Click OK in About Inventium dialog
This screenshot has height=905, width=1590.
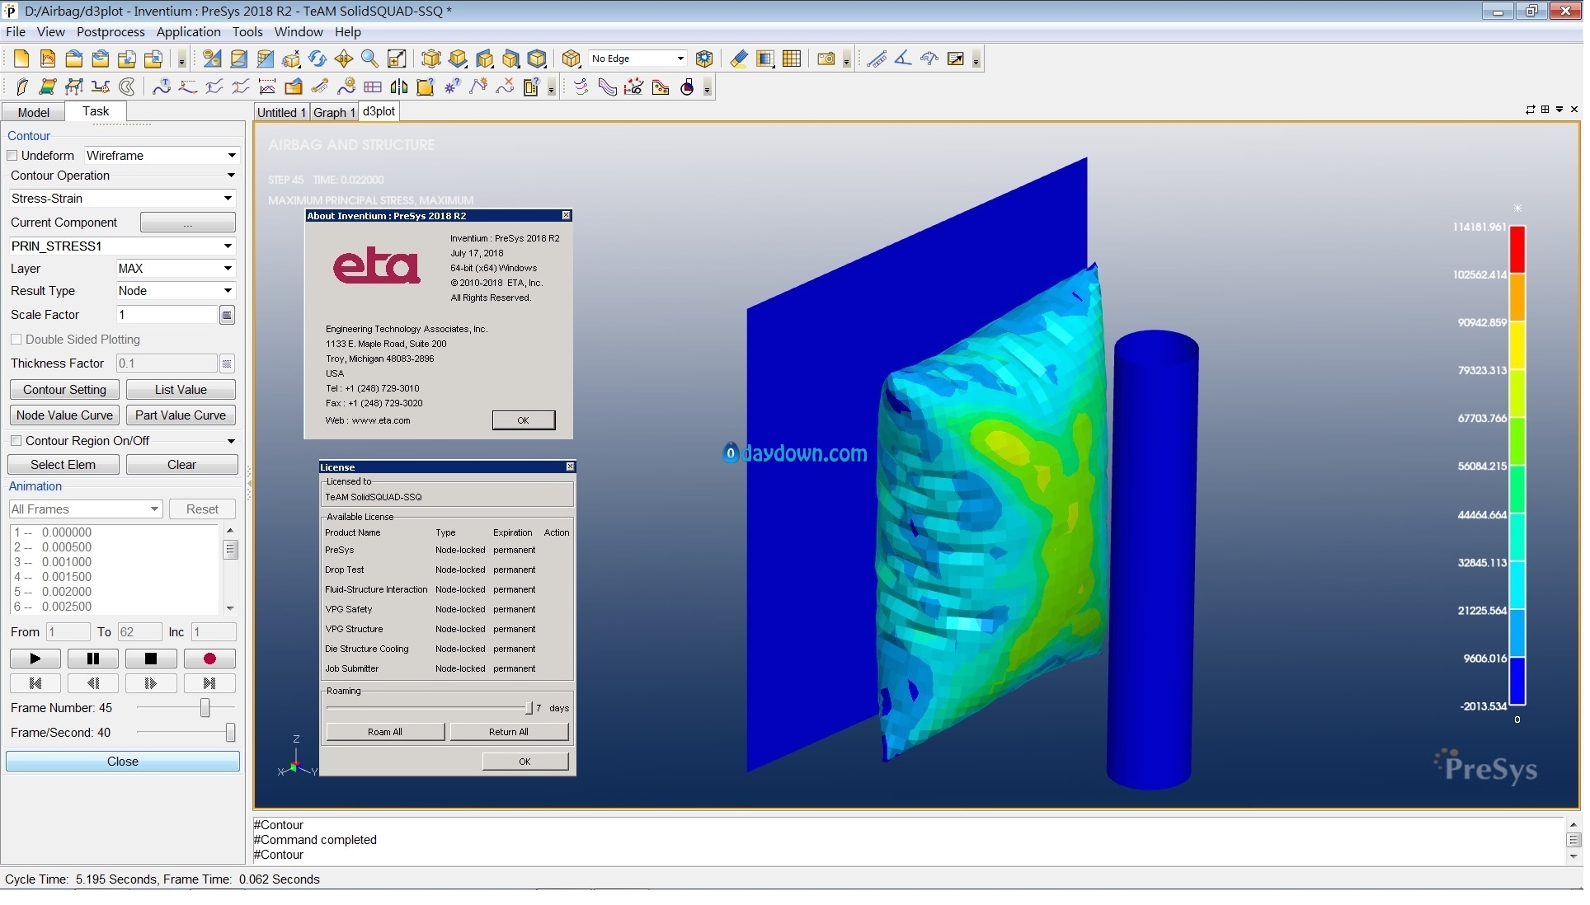click(523, 420)
